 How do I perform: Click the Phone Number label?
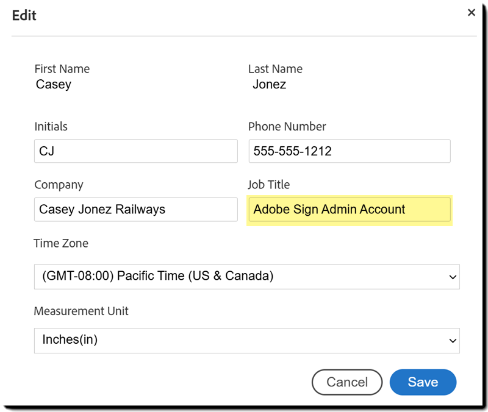(287, 127)
